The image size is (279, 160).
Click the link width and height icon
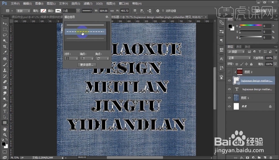tap(112, 11)
